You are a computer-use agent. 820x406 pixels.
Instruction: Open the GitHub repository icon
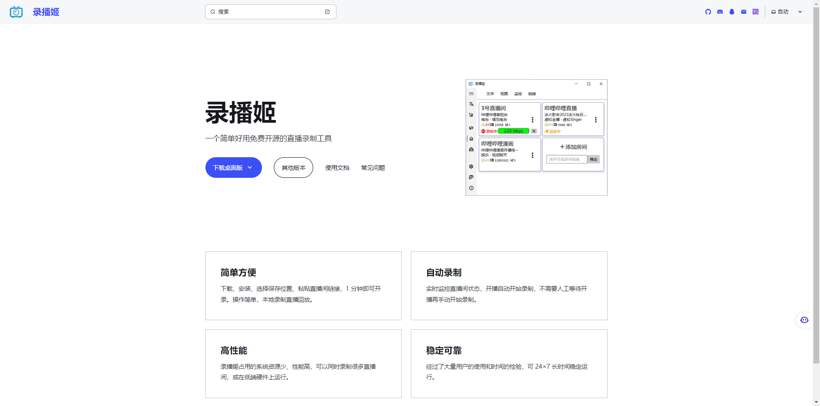(x=708, y=12)
